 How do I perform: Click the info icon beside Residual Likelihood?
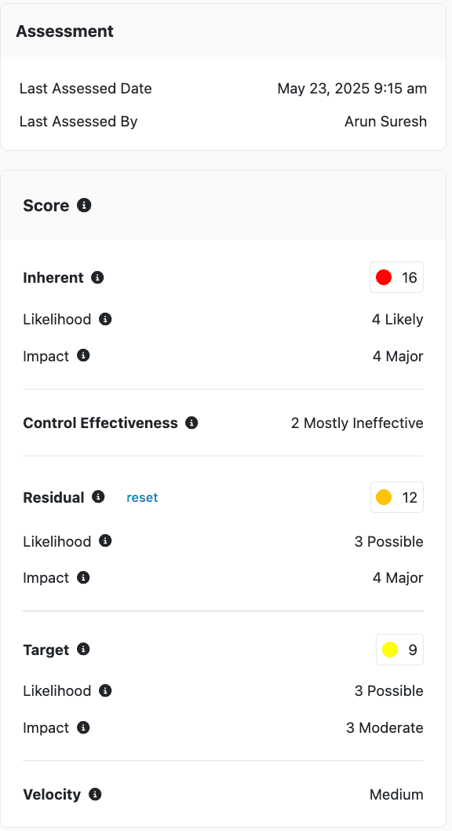(105, 541)
